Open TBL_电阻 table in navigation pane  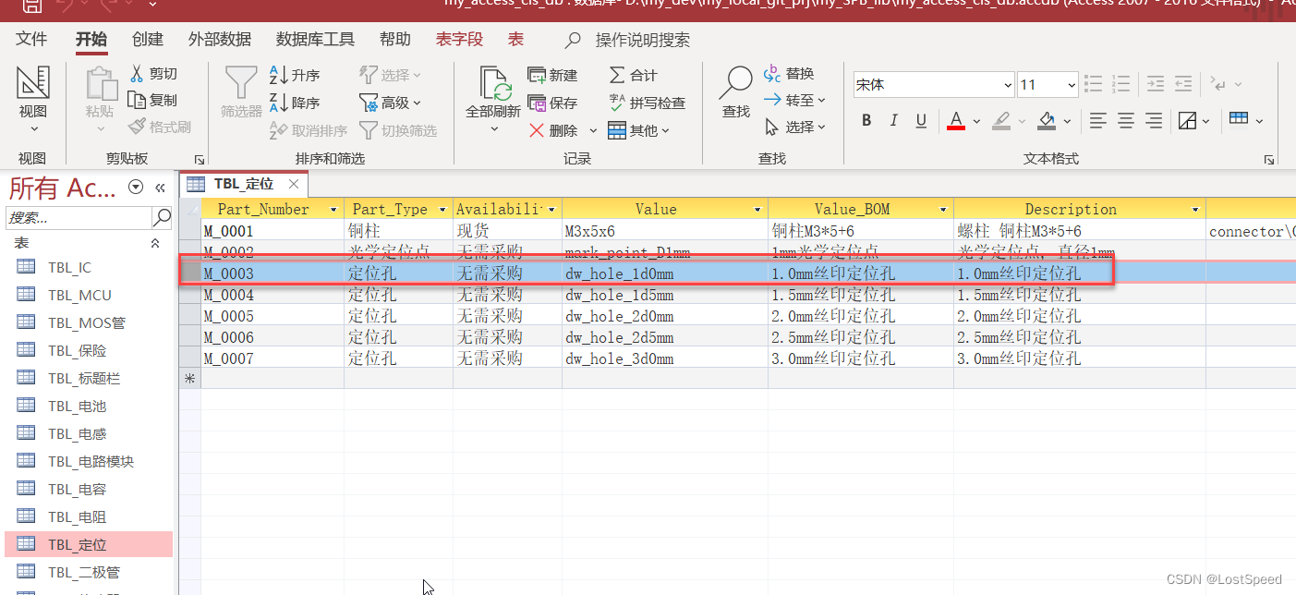click(x=78, y=516)
